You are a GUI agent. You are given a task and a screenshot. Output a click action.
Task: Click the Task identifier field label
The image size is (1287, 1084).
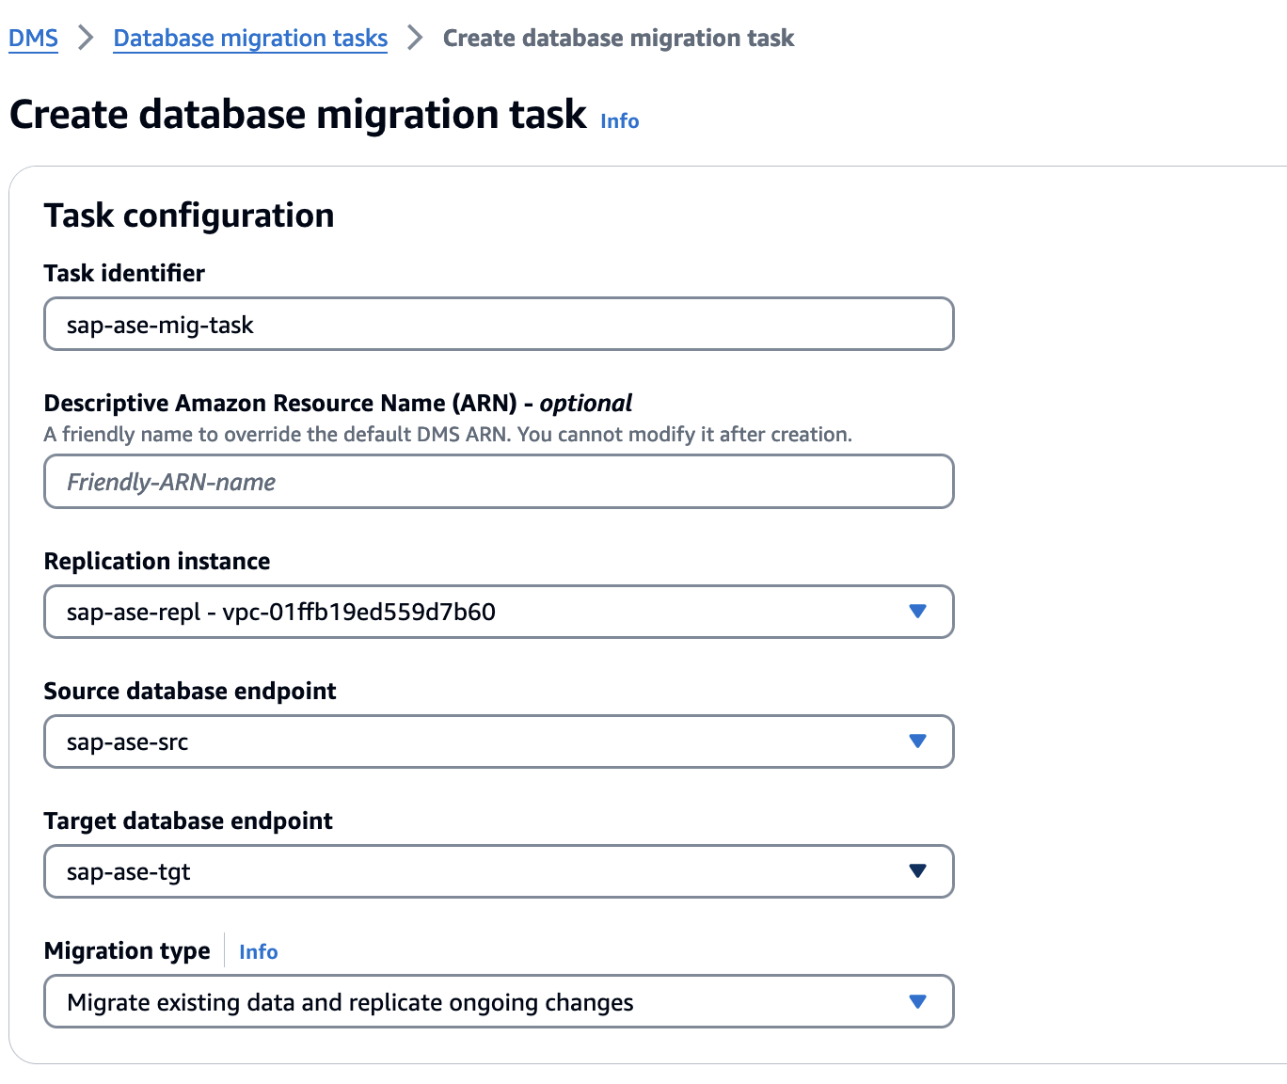pyautogui.click(x=124, y=274)
